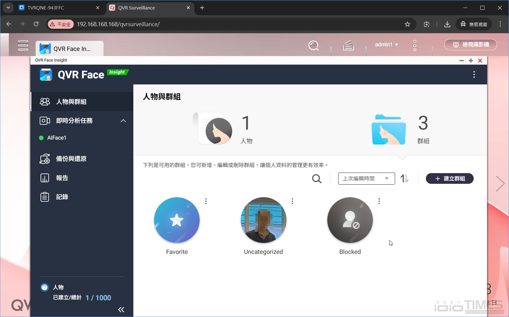Collapse the 即時分析任務 section chevron
Image resolution: width=509 pixels, height=317 pixels.
(123, 121)
